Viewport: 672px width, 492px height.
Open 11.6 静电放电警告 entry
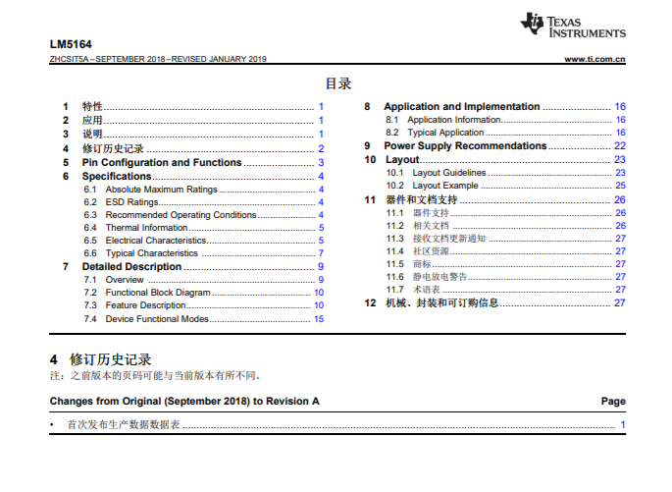tap(505, 277)
